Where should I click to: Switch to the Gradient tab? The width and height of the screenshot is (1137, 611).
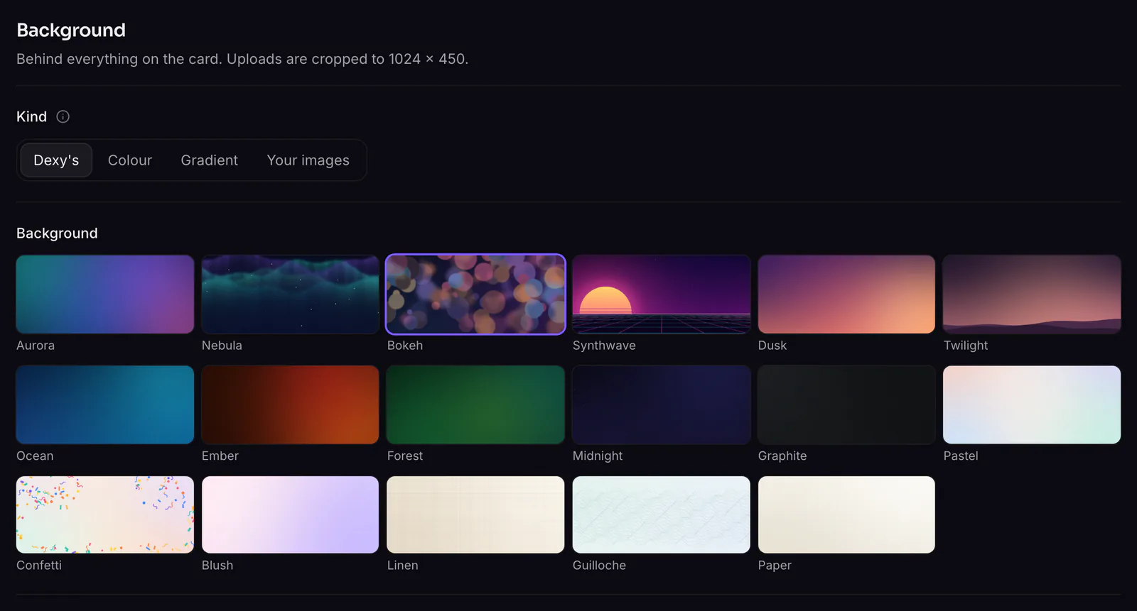[x=209, y=160]
